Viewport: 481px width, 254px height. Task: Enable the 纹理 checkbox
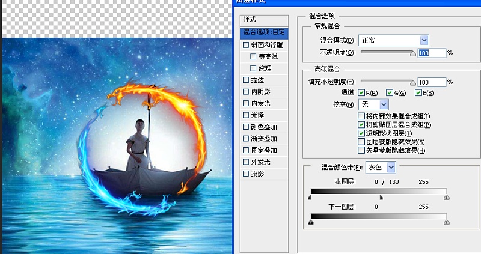[x=253, y=68]
